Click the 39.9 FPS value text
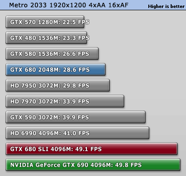186x176 pixels. click(76, 117)
